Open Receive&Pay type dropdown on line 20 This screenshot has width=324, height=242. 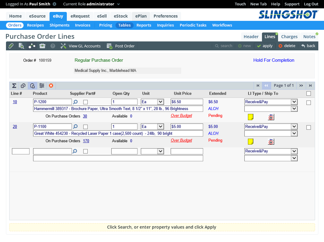click(294, 127)
